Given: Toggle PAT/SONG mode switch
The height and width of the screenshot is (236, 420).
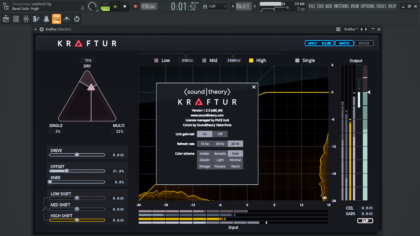Looking at the screenshot, I should tap(105, 6).
